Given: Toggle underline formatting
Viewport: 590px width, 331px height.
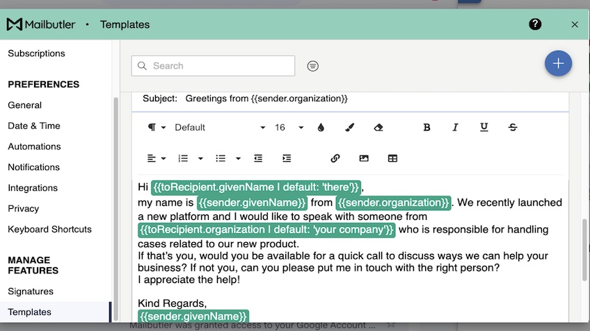Looking at the screenshot, I should coord(484,127).
